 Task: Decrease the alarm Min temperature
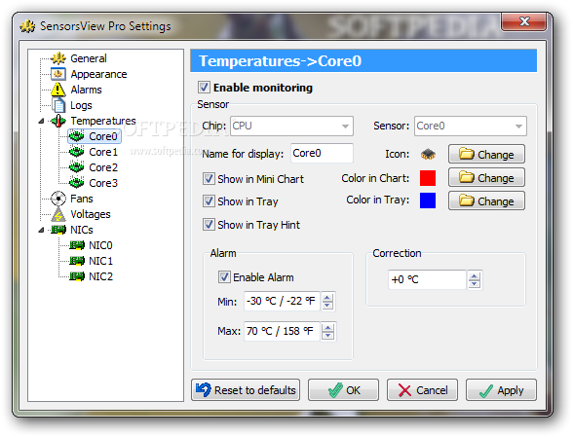pos(327,306)
